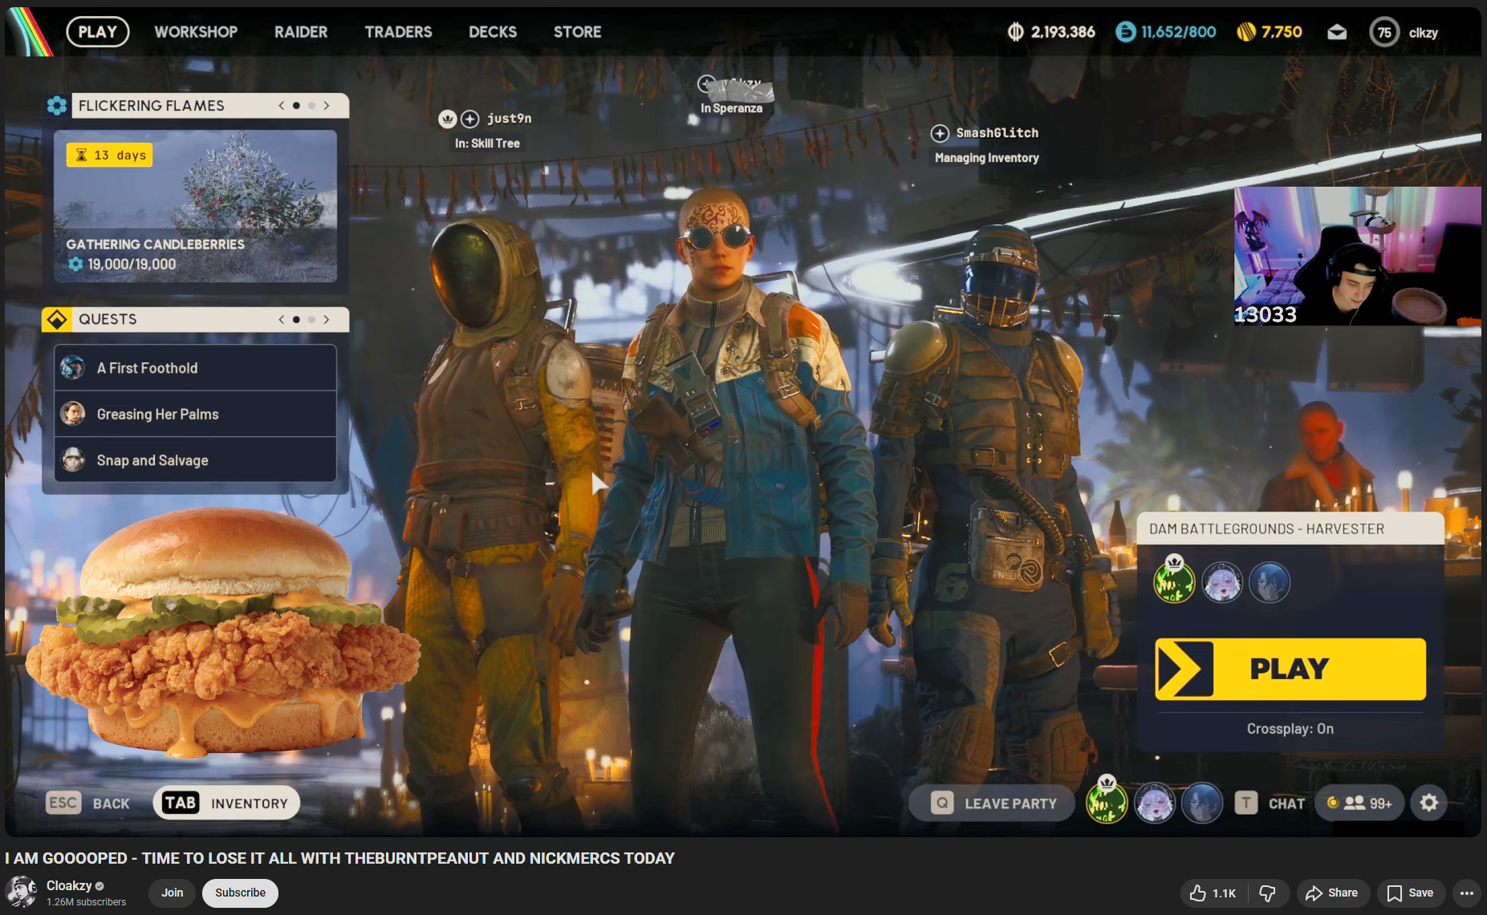Click the ESC Back button
This screenshot has height=915, width=1487.
(x=88, y=803)
